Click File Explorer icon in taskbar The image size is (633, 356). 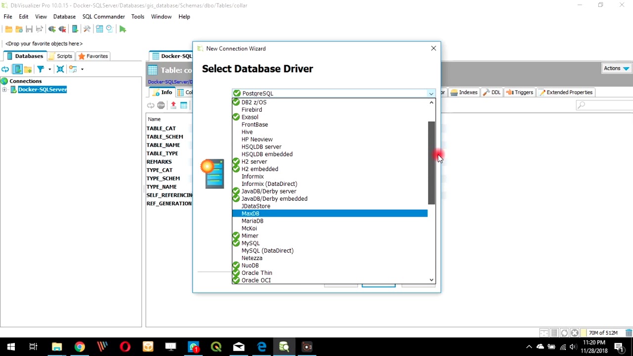point(57,347)
